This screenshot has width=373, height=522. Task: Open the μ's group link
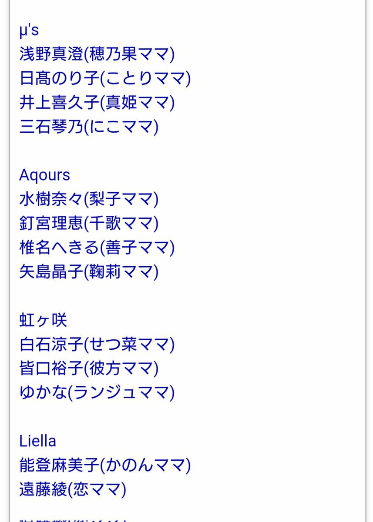(x=29, y=31)
